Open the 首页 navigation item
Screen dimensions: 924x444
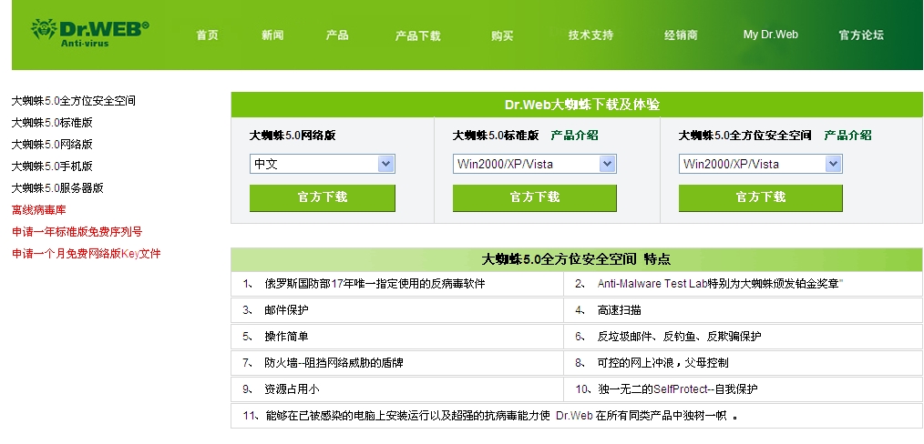click(208, 35)
